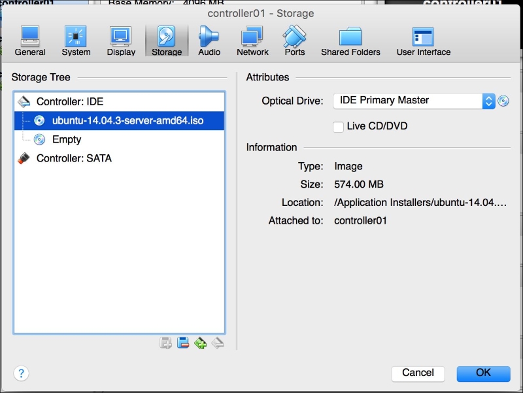
Task: Click the disc icon beside the ubuntu iso
Action: tap(39, 120)
